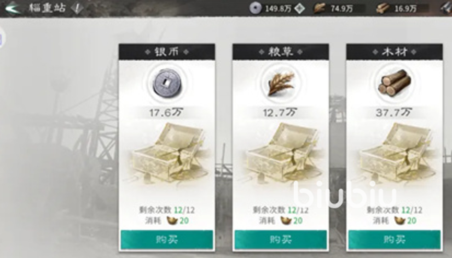Select the 木材 card header
Image resolution: width=452 pixels, height=258 pixels.
click(395, 52)
